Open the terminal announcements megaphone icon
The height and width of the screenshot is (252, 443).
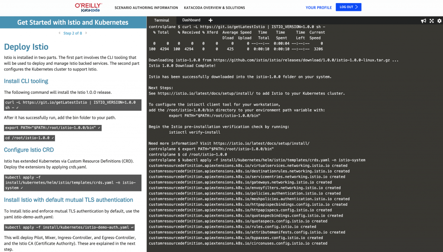423,21
